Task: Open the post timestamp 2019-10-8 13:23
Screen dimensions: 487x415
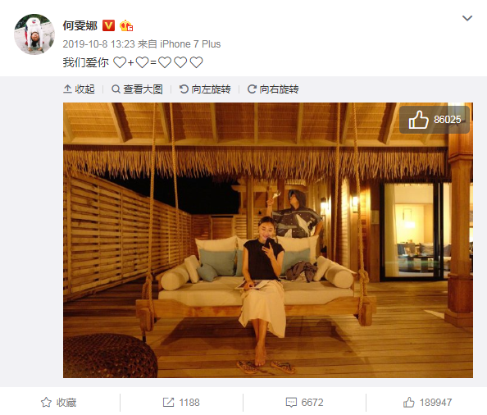Action: pyautogui.click(x=98, y=44)
